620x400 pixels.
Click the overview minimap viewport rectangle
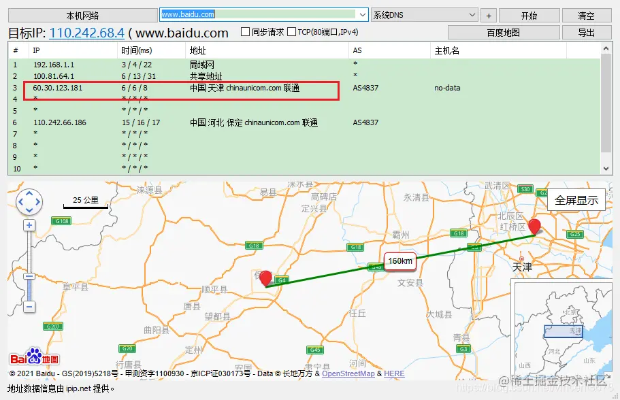pos(564,331)
